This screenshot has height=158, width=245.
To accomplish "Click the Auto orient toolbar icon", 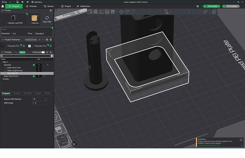I will point(102,12).
